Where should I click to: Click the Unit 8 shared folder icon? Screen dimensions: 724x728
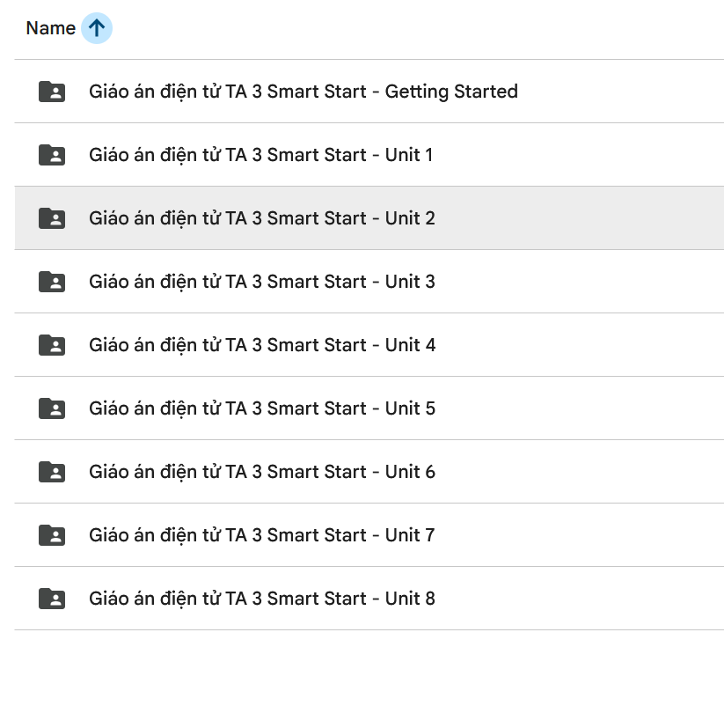click(x=53, y=599)
